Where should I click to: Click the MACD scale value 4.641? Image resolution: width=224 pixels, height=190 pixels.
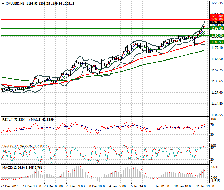[214, 167]
